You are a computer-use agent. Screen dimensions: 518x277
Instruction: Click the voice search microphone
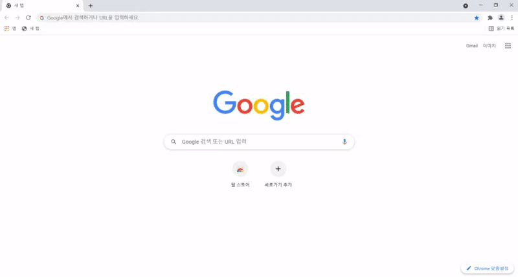coord(344,142)
